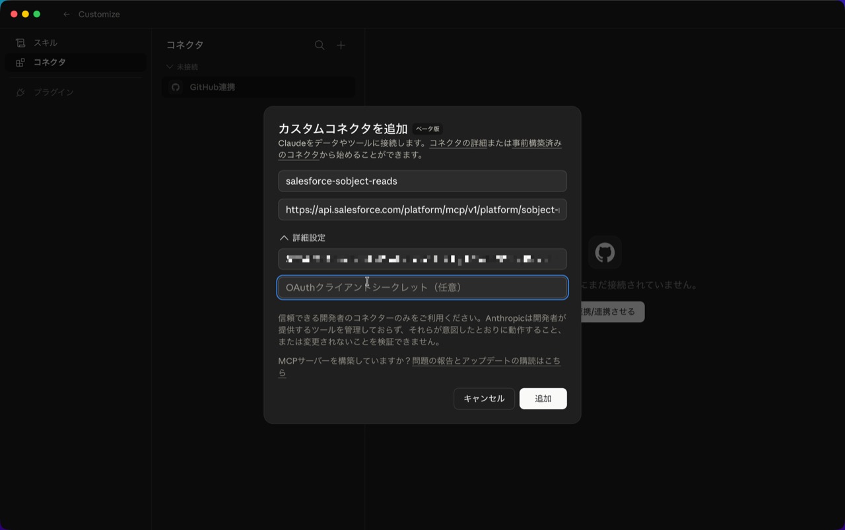The image size is (845, 530).
Task: Click the コネクタ sidebar icon
Action: click(20, 63)
